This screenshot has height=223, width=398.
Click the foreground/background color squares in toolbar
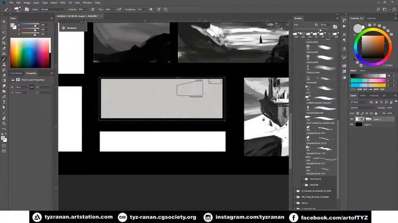4,139
